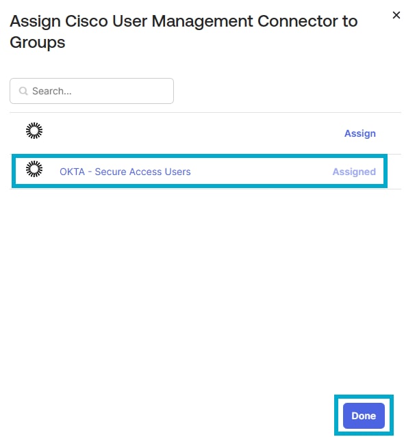The width and height of the screenshot is (404, 437).
Task: Open the OKTA - Secure Access Users group
Action: coord(125,172)
